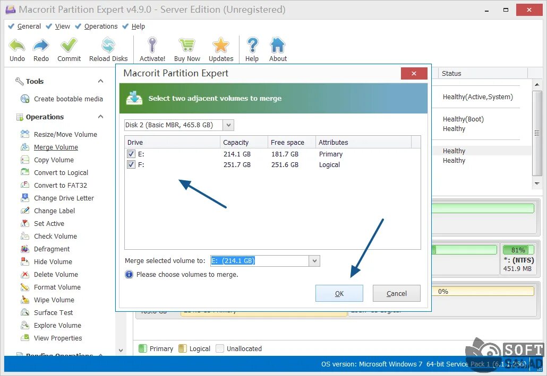This screenshot has height=376, width=547.
Task: Click OK to confirm merge
Action: [339, 293]
